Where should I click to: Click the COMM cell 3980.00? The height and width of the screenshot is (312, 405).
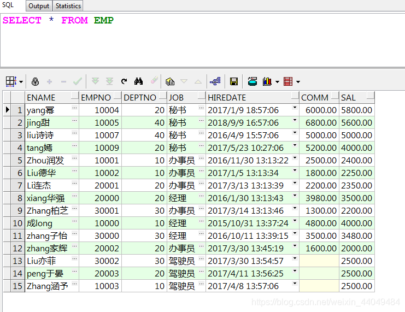point(319,198)
